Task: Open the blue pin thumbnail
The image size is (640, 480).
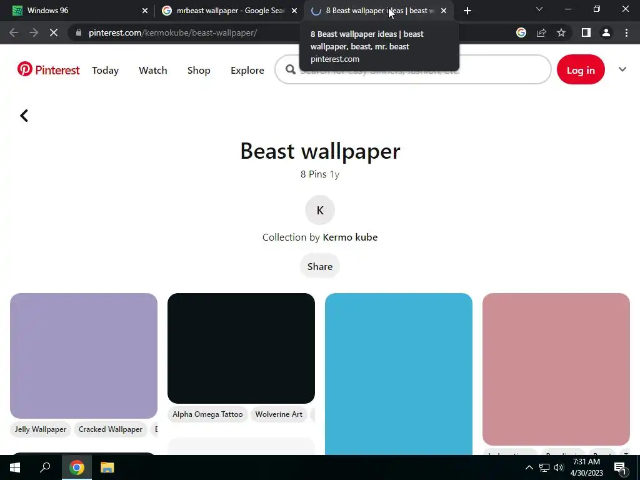Action: click(399, 374)
